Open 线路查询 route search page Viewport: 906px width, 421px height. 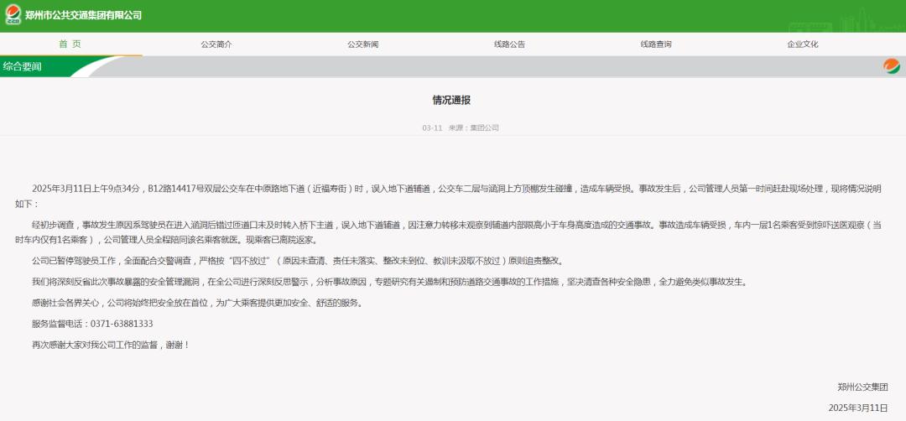coord(656,44)
